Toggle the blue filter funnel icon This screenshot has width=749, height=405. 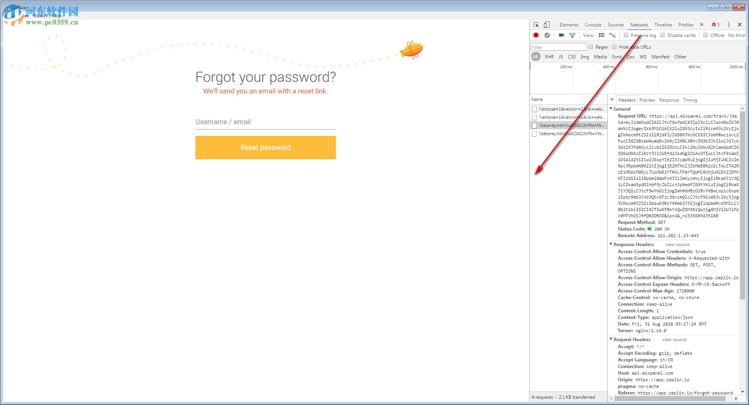572,35
